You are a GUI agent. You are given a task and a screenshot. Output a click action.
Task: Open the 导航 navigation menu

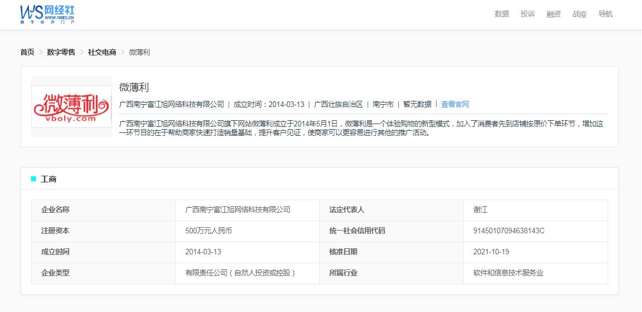click(605, 14)
